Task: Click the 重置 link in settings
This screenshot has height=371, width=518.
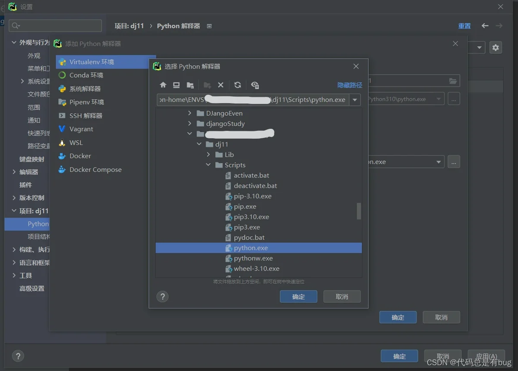Action: [464, 26]
